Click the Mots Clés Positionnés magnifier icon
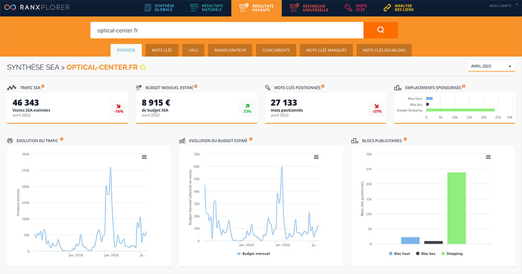This screenshot has height=274, width=522. coord(268,88)
